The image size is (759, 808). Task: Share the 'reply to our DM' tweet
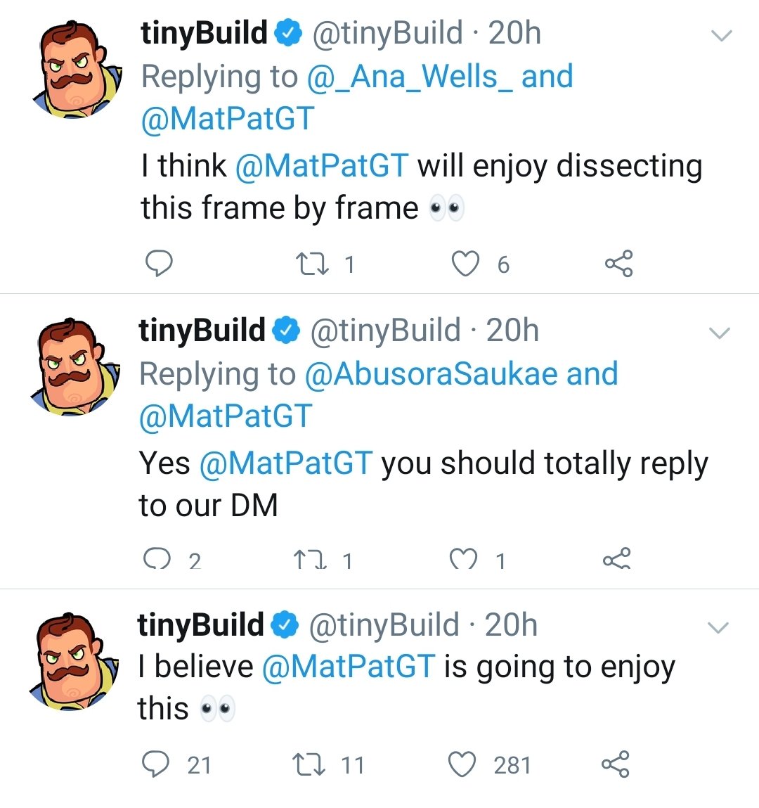616,560
